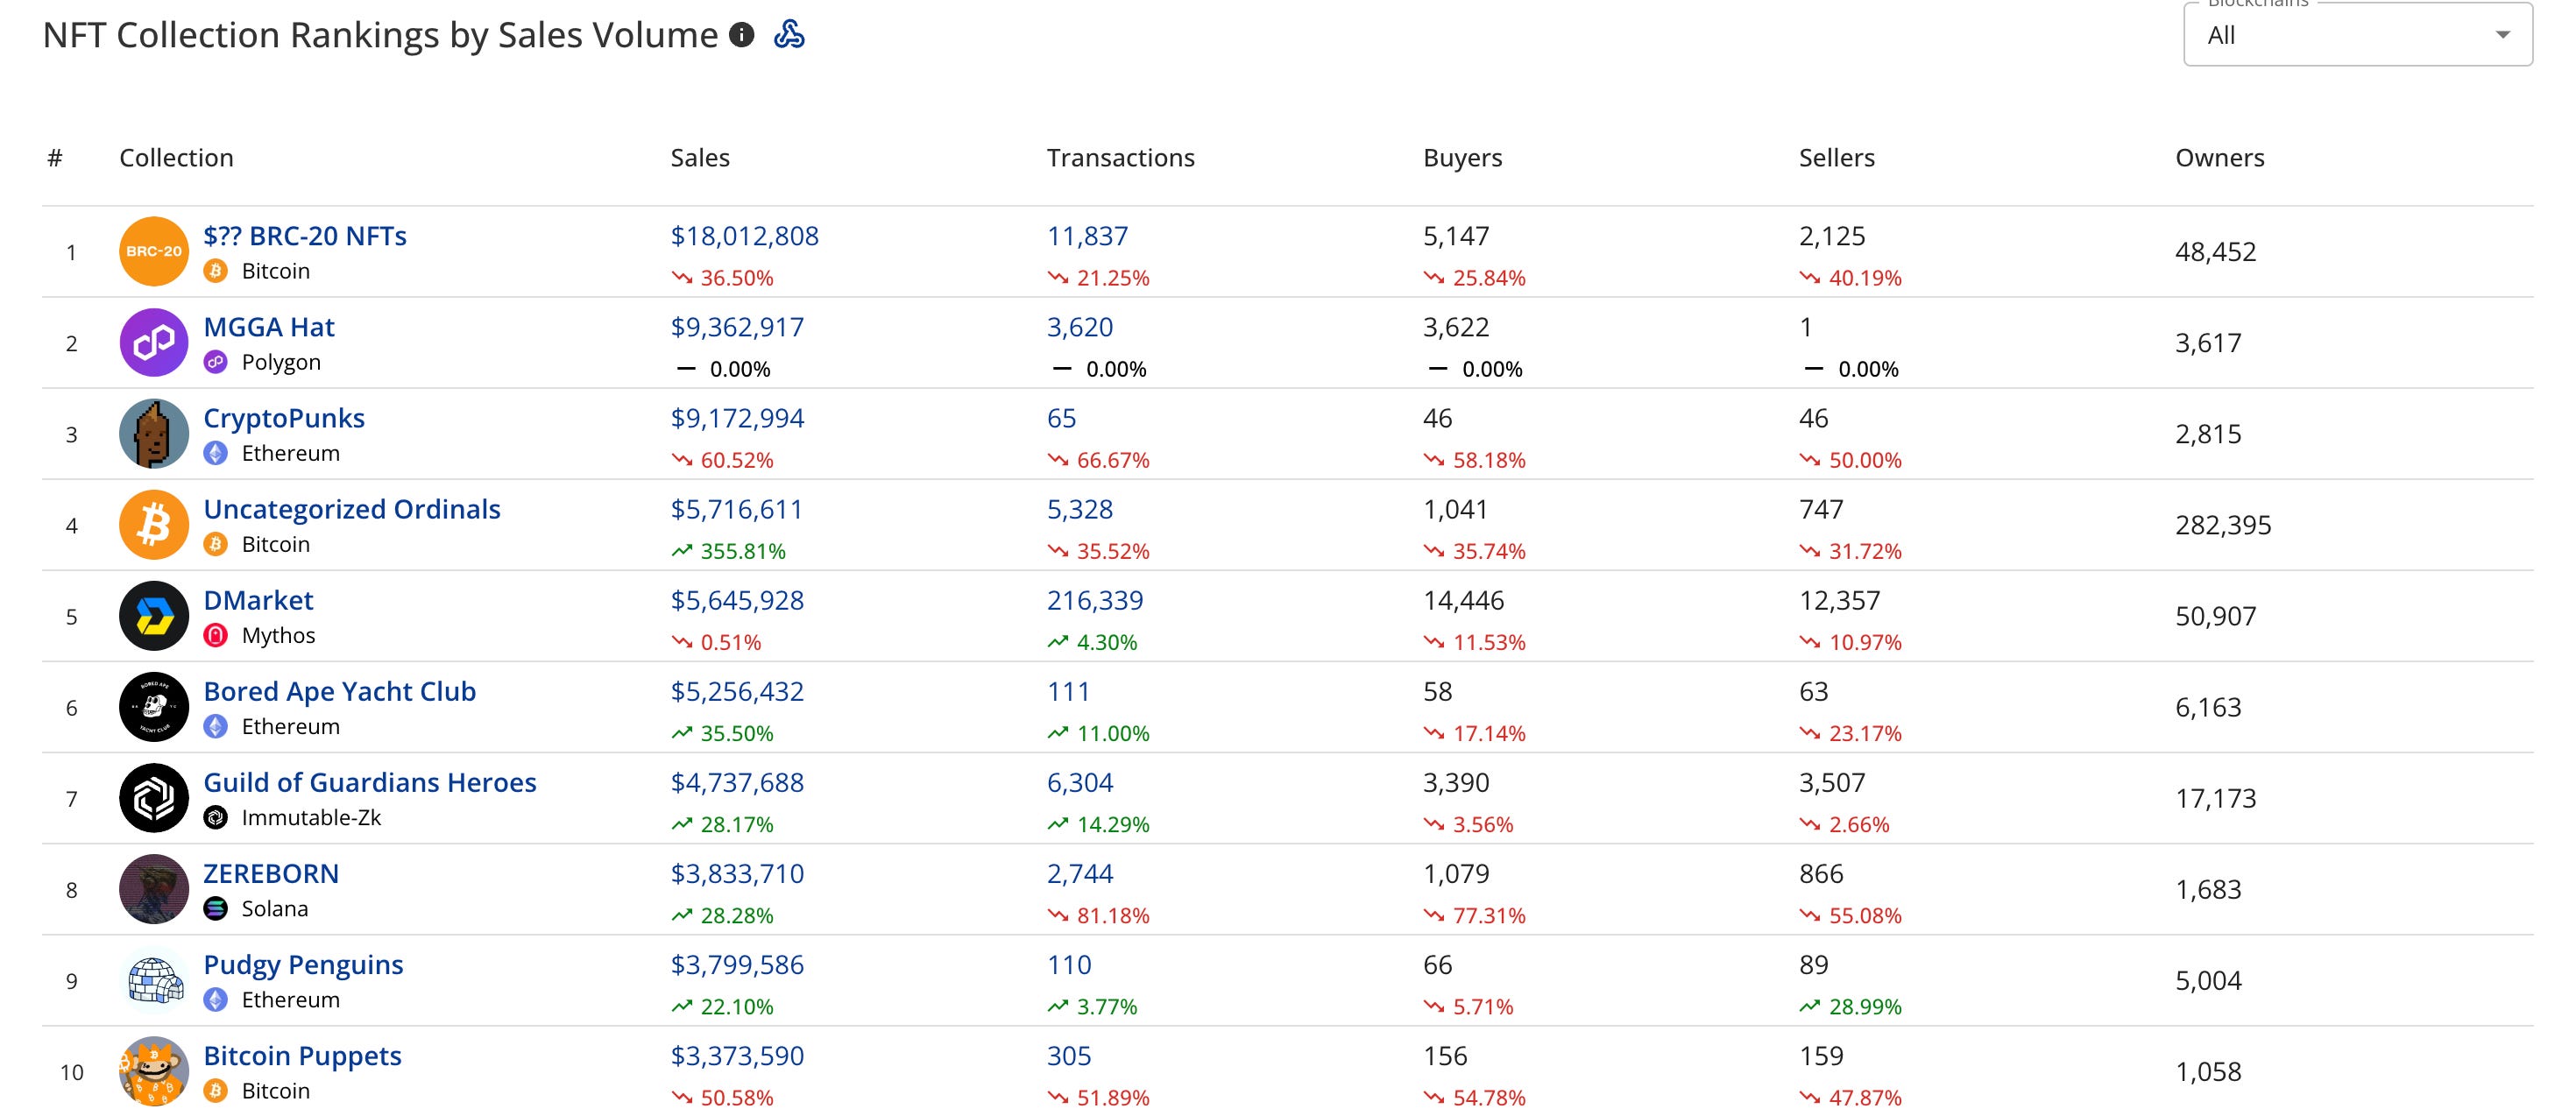This screenshot has width=2576, height=1116.
Task: Click the MGGA Hat purple Polygon logo
Action: pos(154,342)
